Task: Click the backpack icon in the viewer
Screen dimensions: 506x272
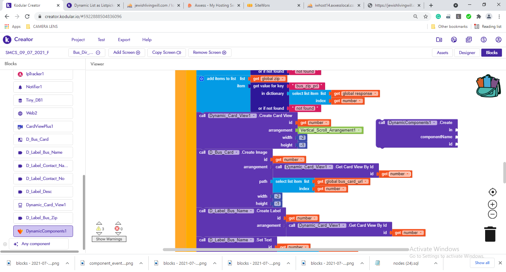Action: click(x=488, y=86)
